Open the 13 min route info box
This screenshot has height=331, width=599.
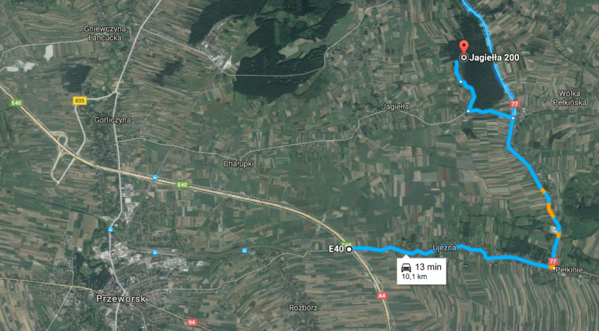[421, 271]
